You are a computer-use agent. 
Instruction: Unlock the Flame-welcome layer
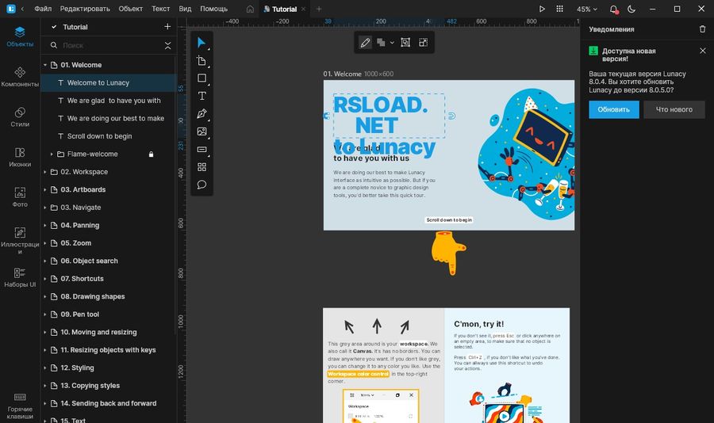click(x=151, y=154)
